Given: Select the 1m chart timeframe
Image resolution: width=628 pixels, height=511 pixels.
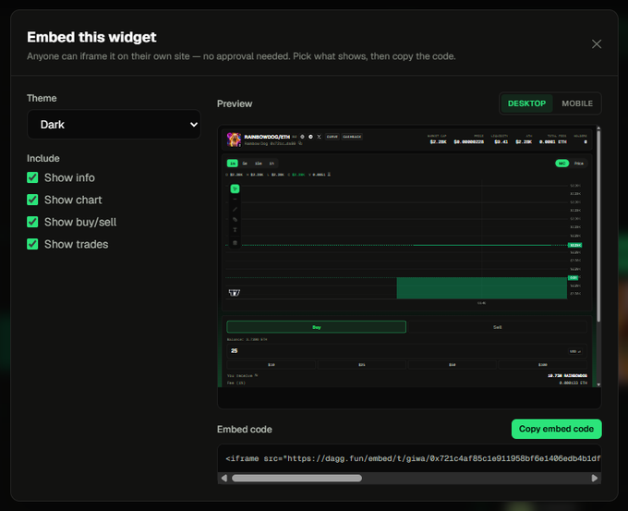Looking at the screenshot, I should tap(233, 164).
